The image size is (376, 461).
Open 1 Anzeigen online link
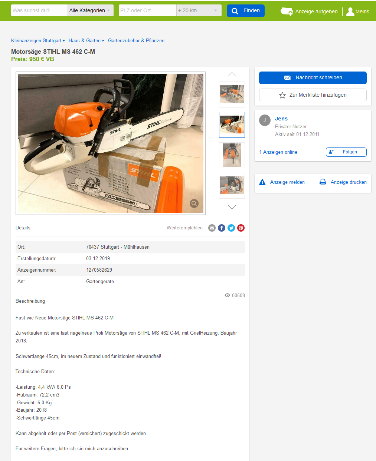tap(278, 152)
